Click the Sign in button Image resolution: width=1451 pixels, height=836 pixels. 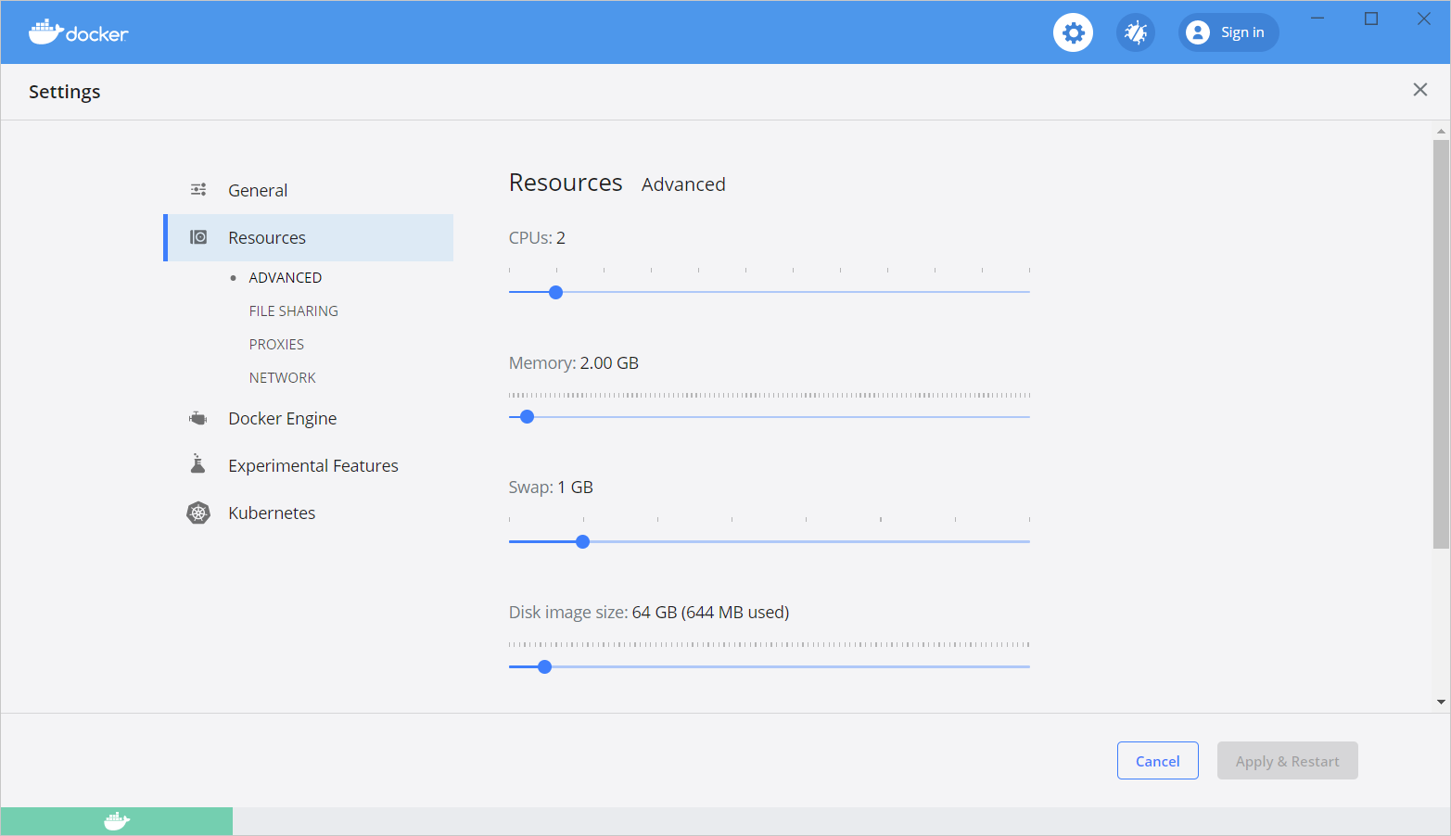point(1228,32)
